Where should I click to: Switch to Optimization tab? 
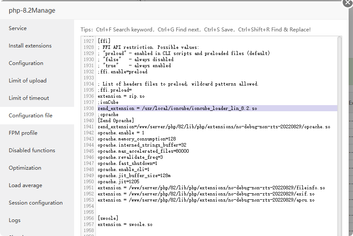pyautogui.click(x=25, y=168)
